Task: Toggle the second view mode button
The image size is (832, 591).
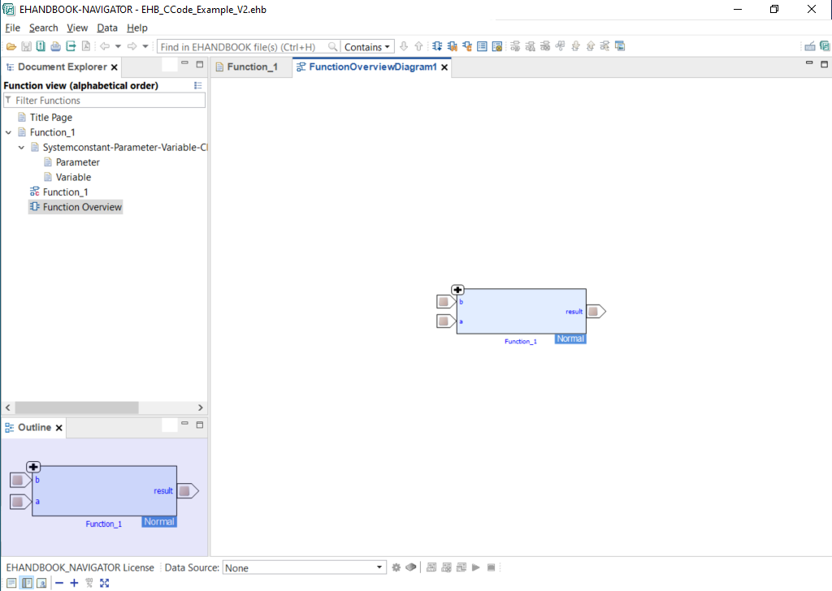Action: [x=26, y=583]
